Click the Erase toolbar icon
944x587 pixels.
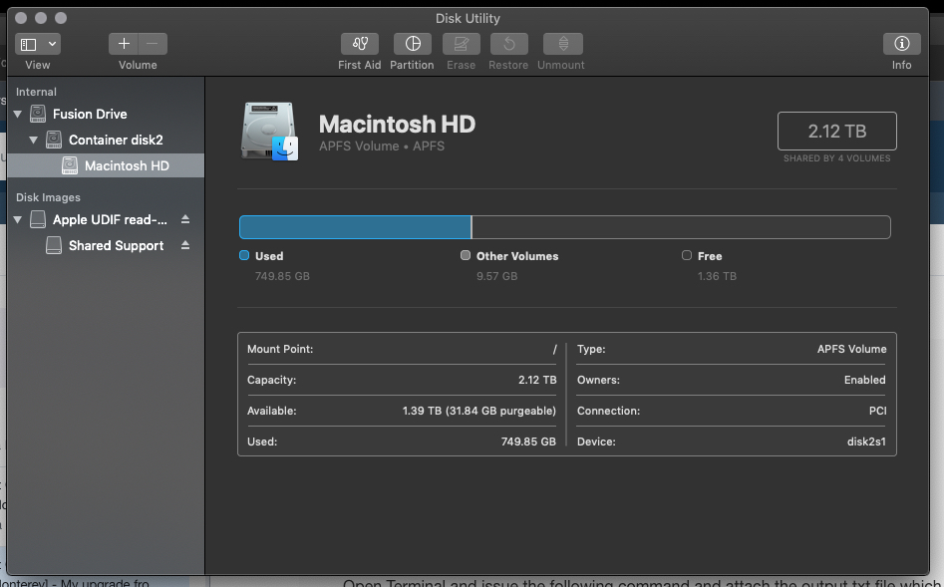pyautogui.click(x=462, y=44)
